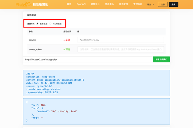Open the 信息中心 menu item
The width and height of the screenshot is (193, 128).
(109, 4)
